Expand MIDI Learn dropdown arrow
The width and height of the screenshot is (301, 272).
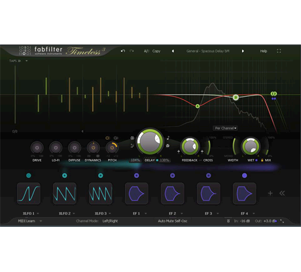[x=41, y=221]
